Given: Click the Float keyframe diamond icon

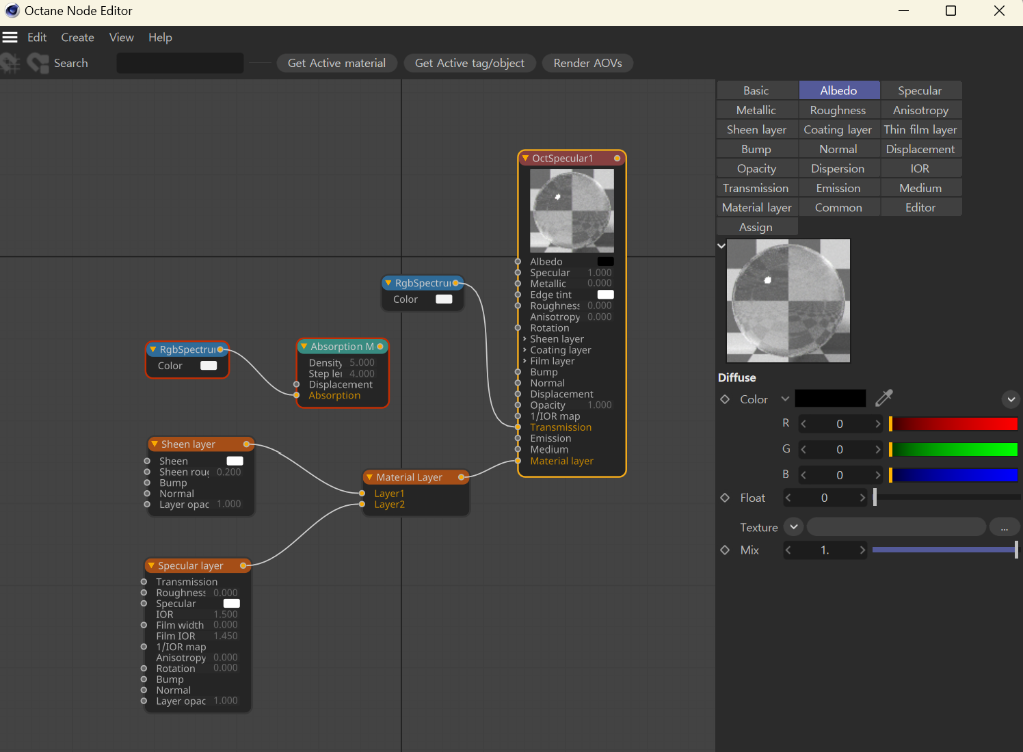Looking at the screenshot, I should click(725, 498).
